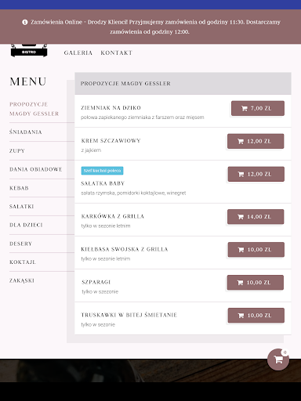Open the Galeria page
Image resolution: width=301 pixels, height=401 pixels.
(78, 52)
